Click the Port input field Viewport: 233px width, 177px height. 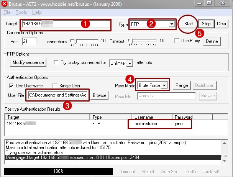tap(29, 41)
